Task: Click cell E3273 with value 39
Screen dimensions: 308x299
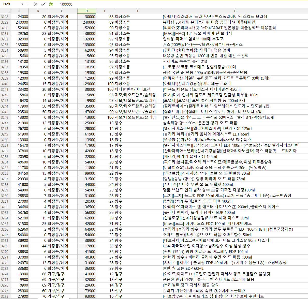Action: [x=105, y=268]
